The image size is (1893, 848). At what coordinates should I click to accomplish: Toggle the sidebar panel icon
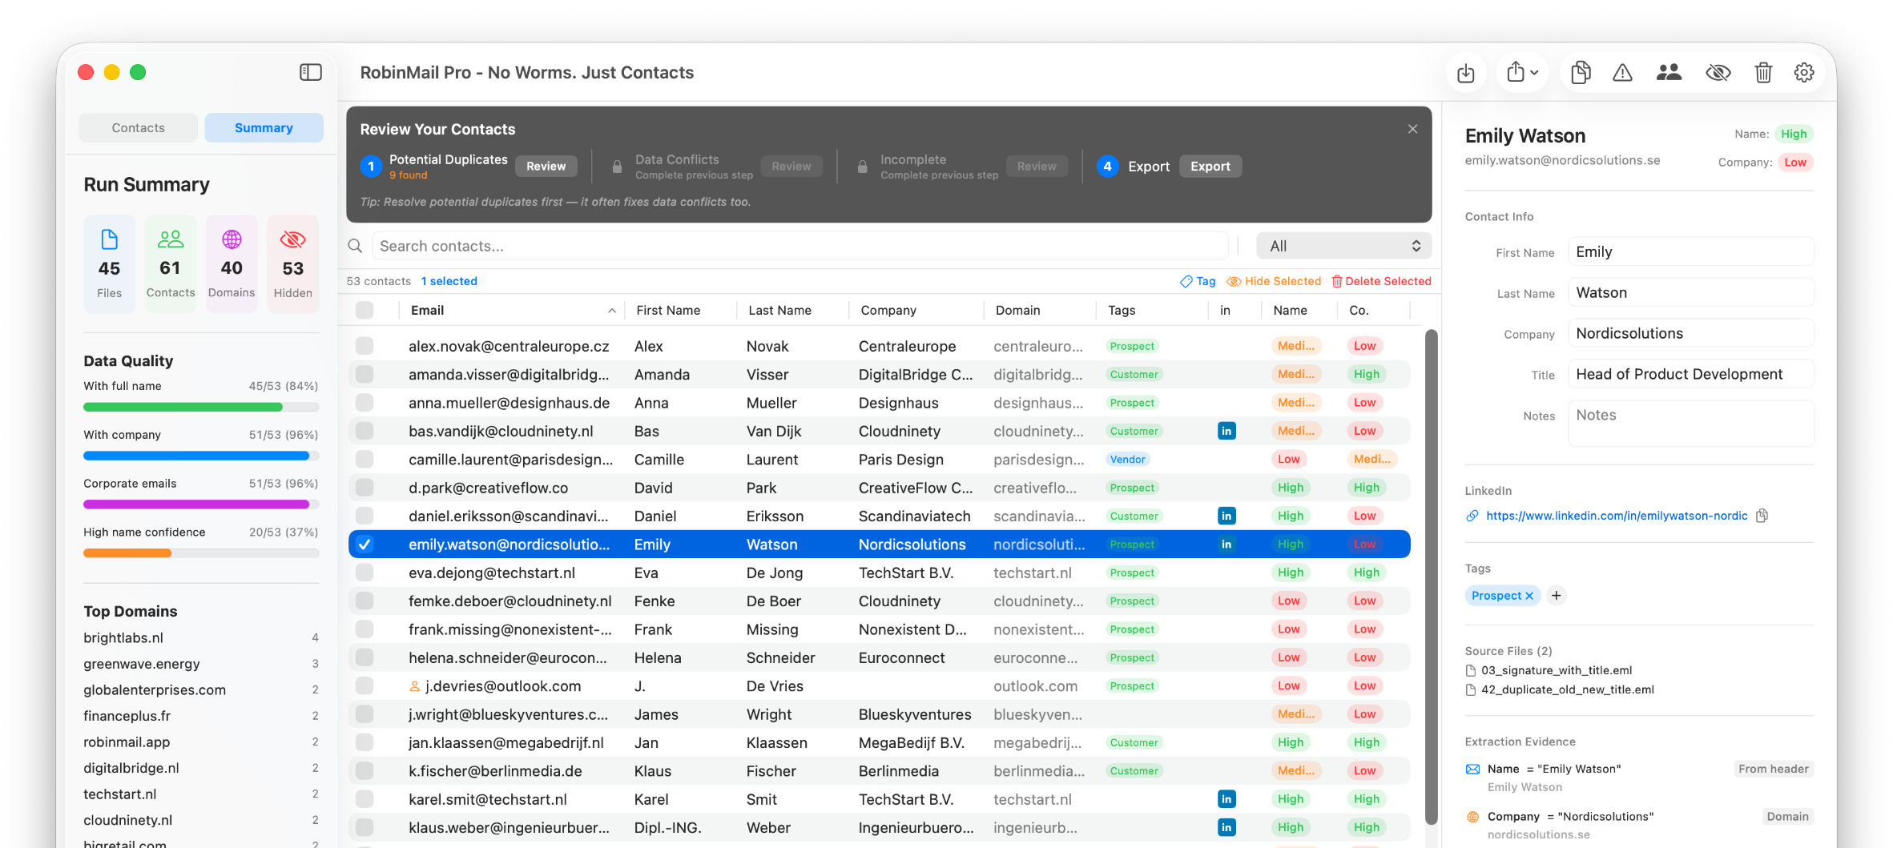pos(310,73)
